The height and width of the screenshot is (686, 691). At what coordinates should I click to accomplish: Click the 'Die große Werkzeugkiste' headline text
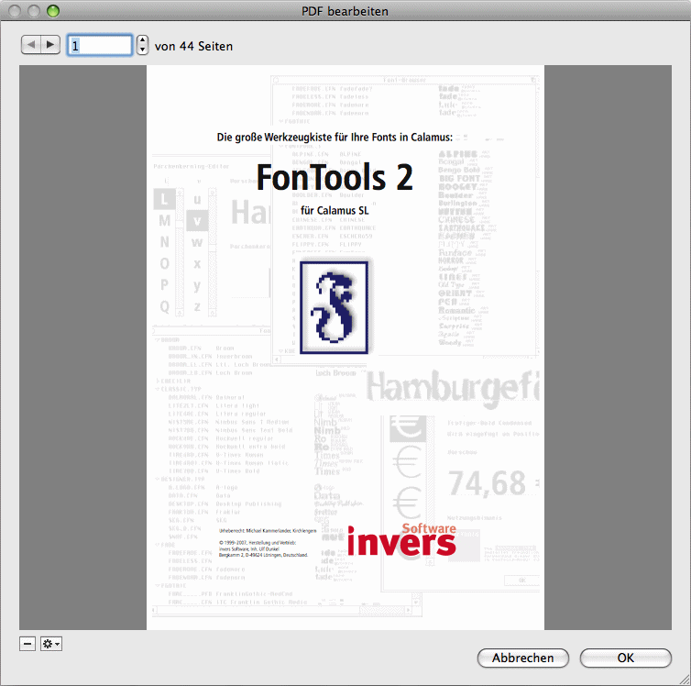(335, 138)
